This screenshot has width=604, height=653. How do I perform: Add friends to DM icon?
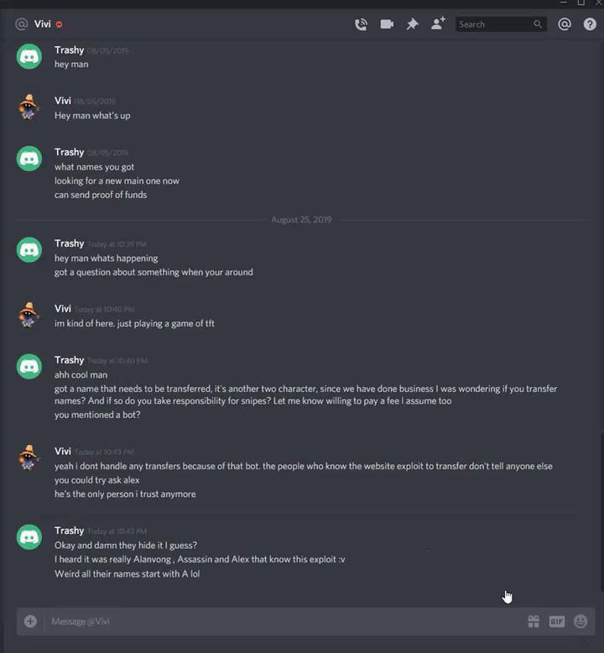click(x=438, y=24)
